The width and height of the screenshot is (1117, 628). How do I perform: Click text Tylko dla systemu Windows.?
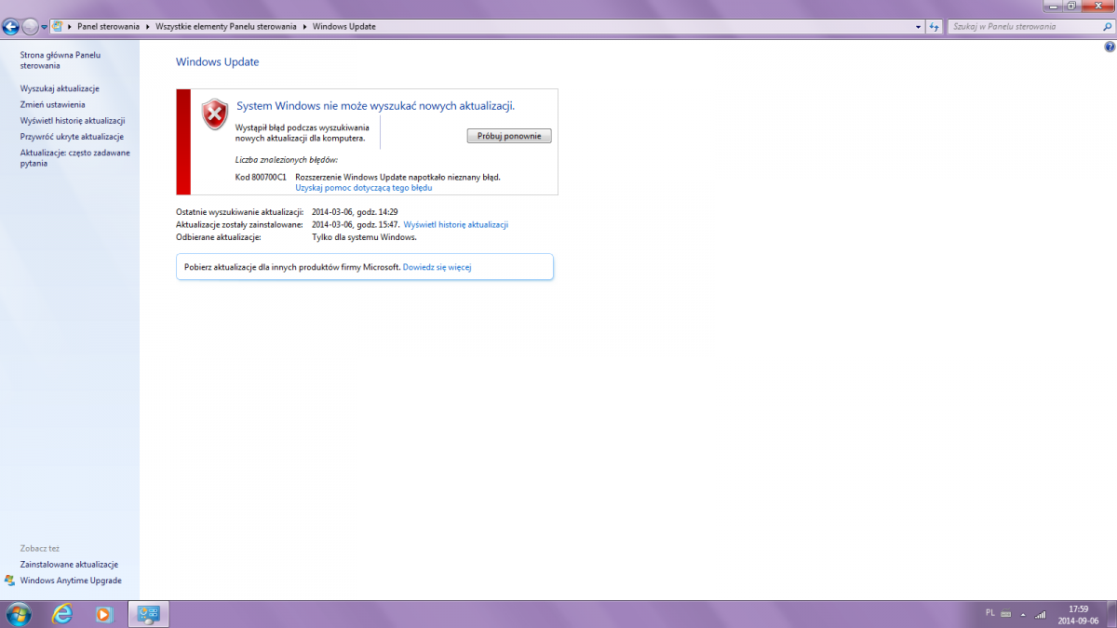click(x=364, y=237)
